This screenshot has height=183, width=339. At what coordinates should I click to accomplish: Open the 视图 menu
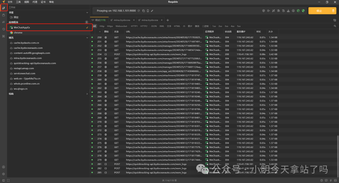(x=27, y=2)
